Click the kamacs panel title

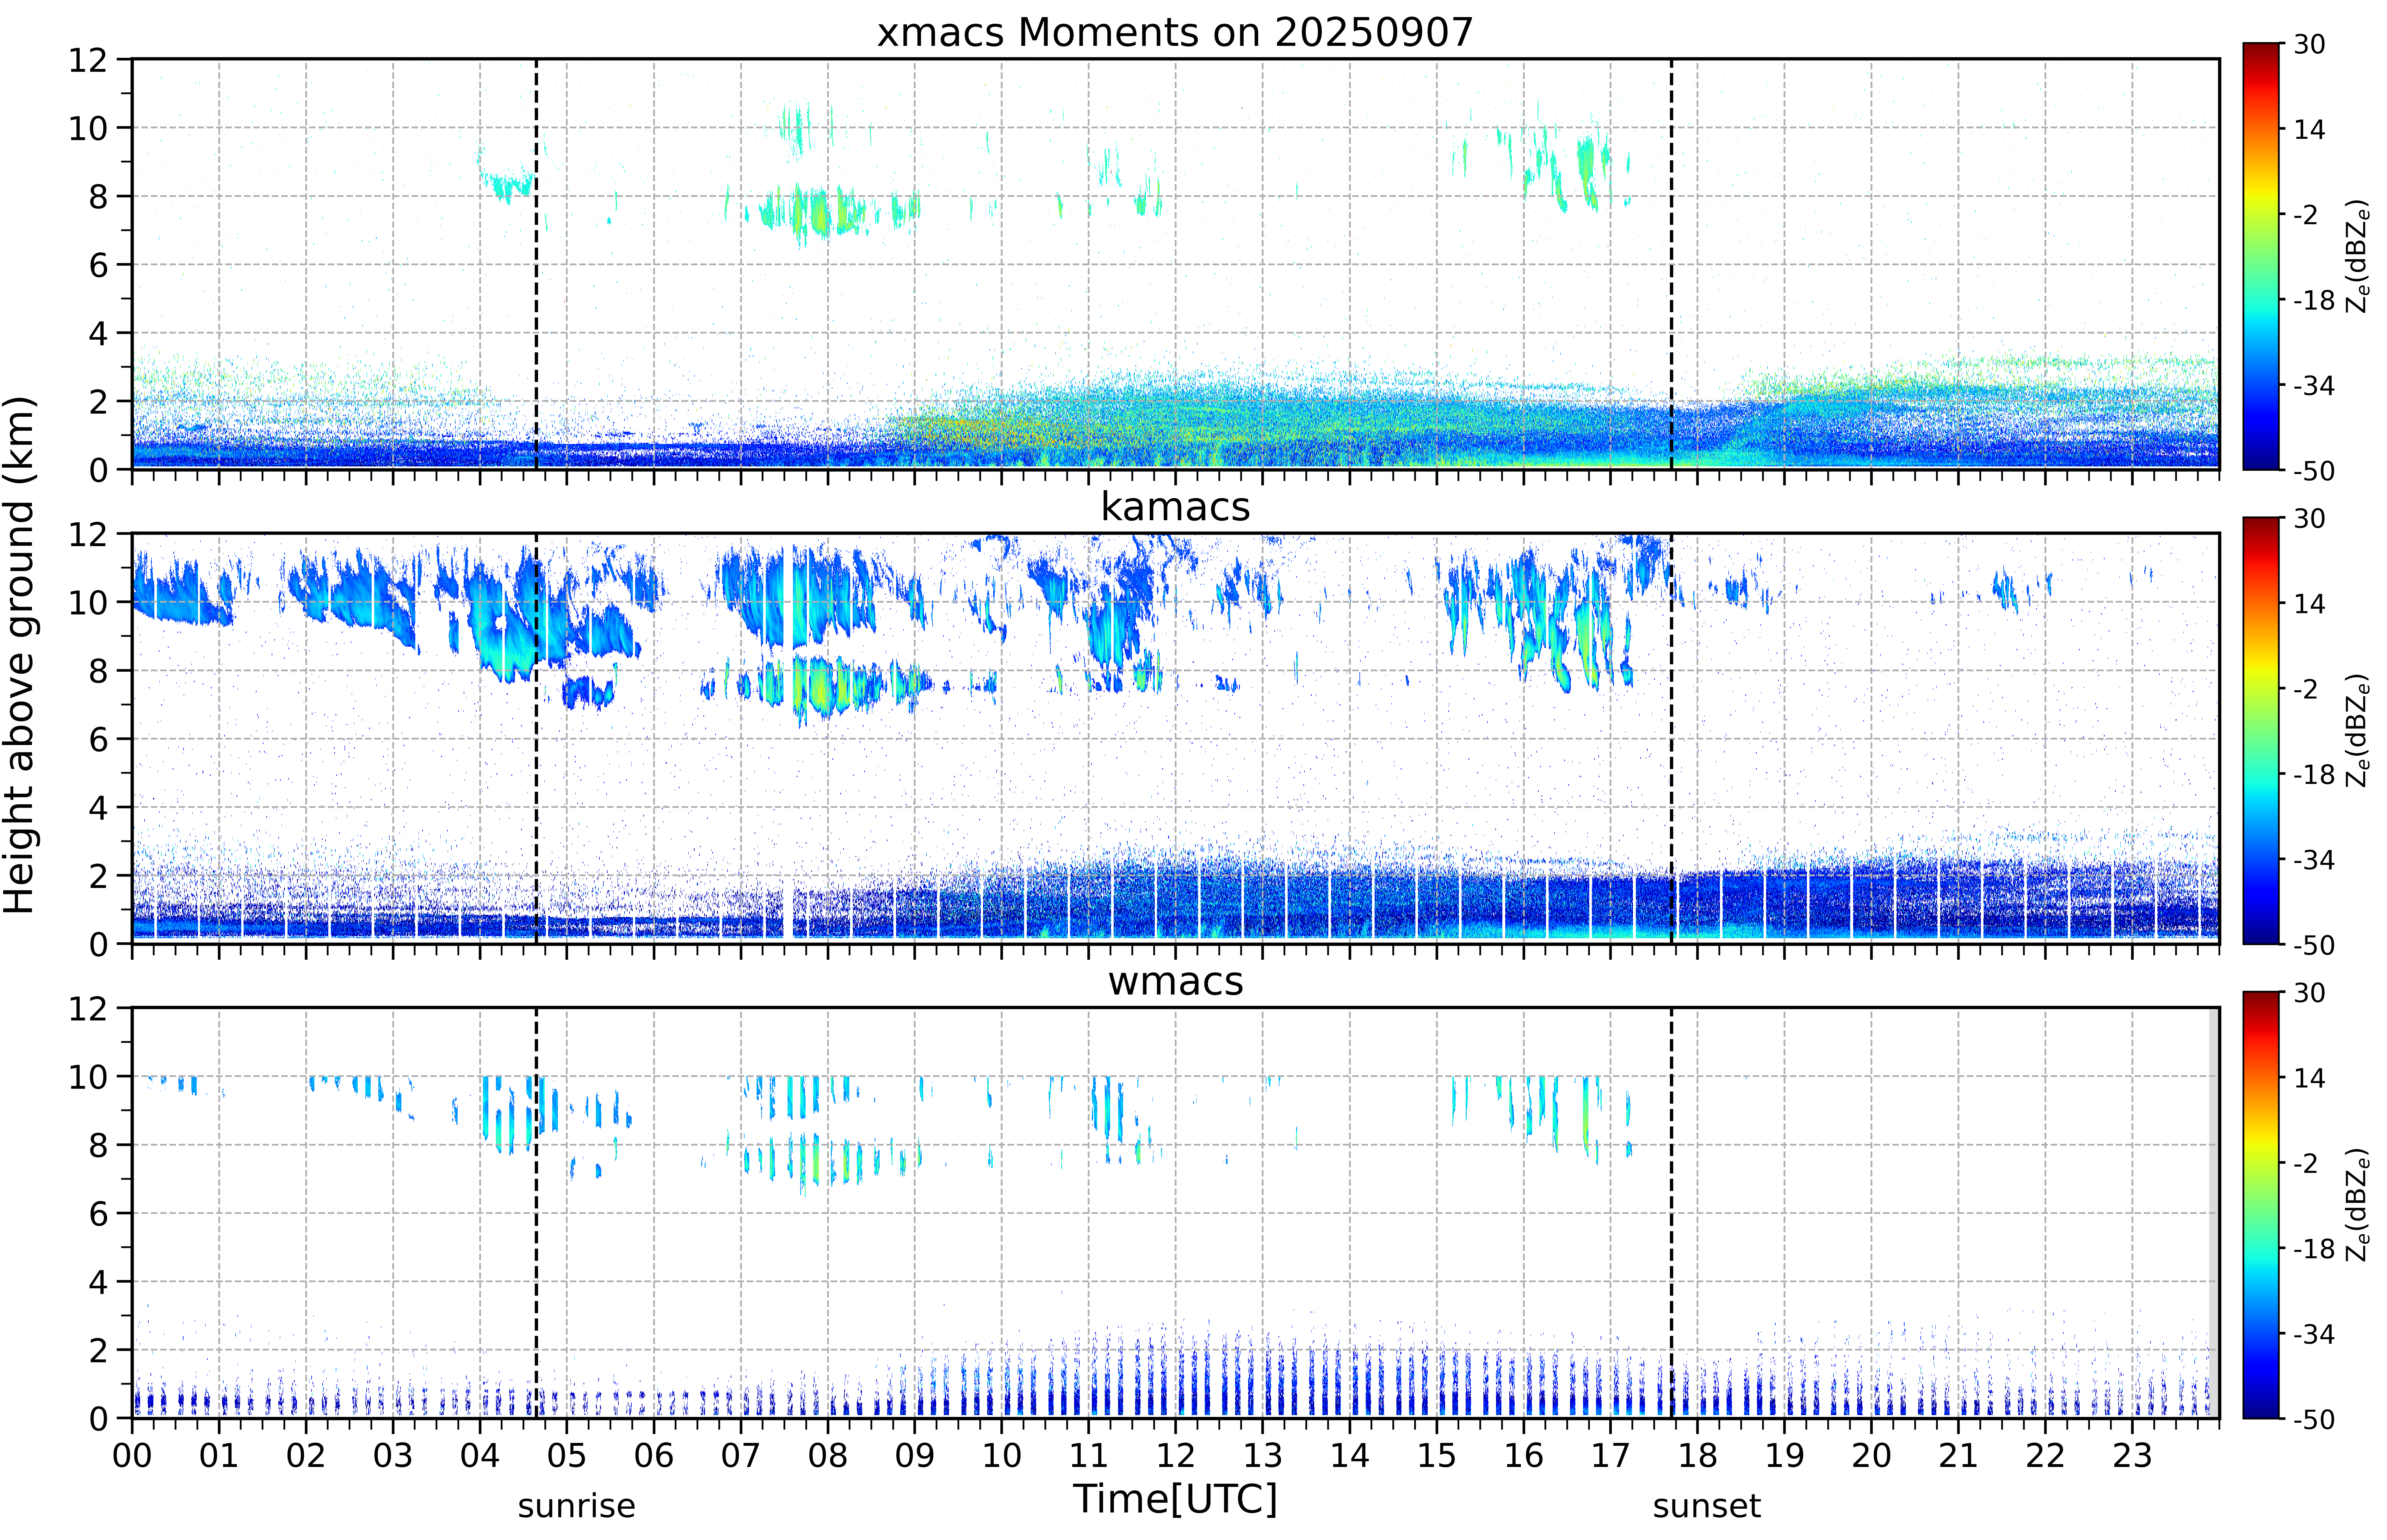[x=1175, y=507]
